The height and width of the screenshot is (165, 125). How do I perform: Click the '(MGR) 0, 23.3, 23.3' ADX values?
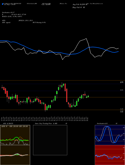[25, 20]
